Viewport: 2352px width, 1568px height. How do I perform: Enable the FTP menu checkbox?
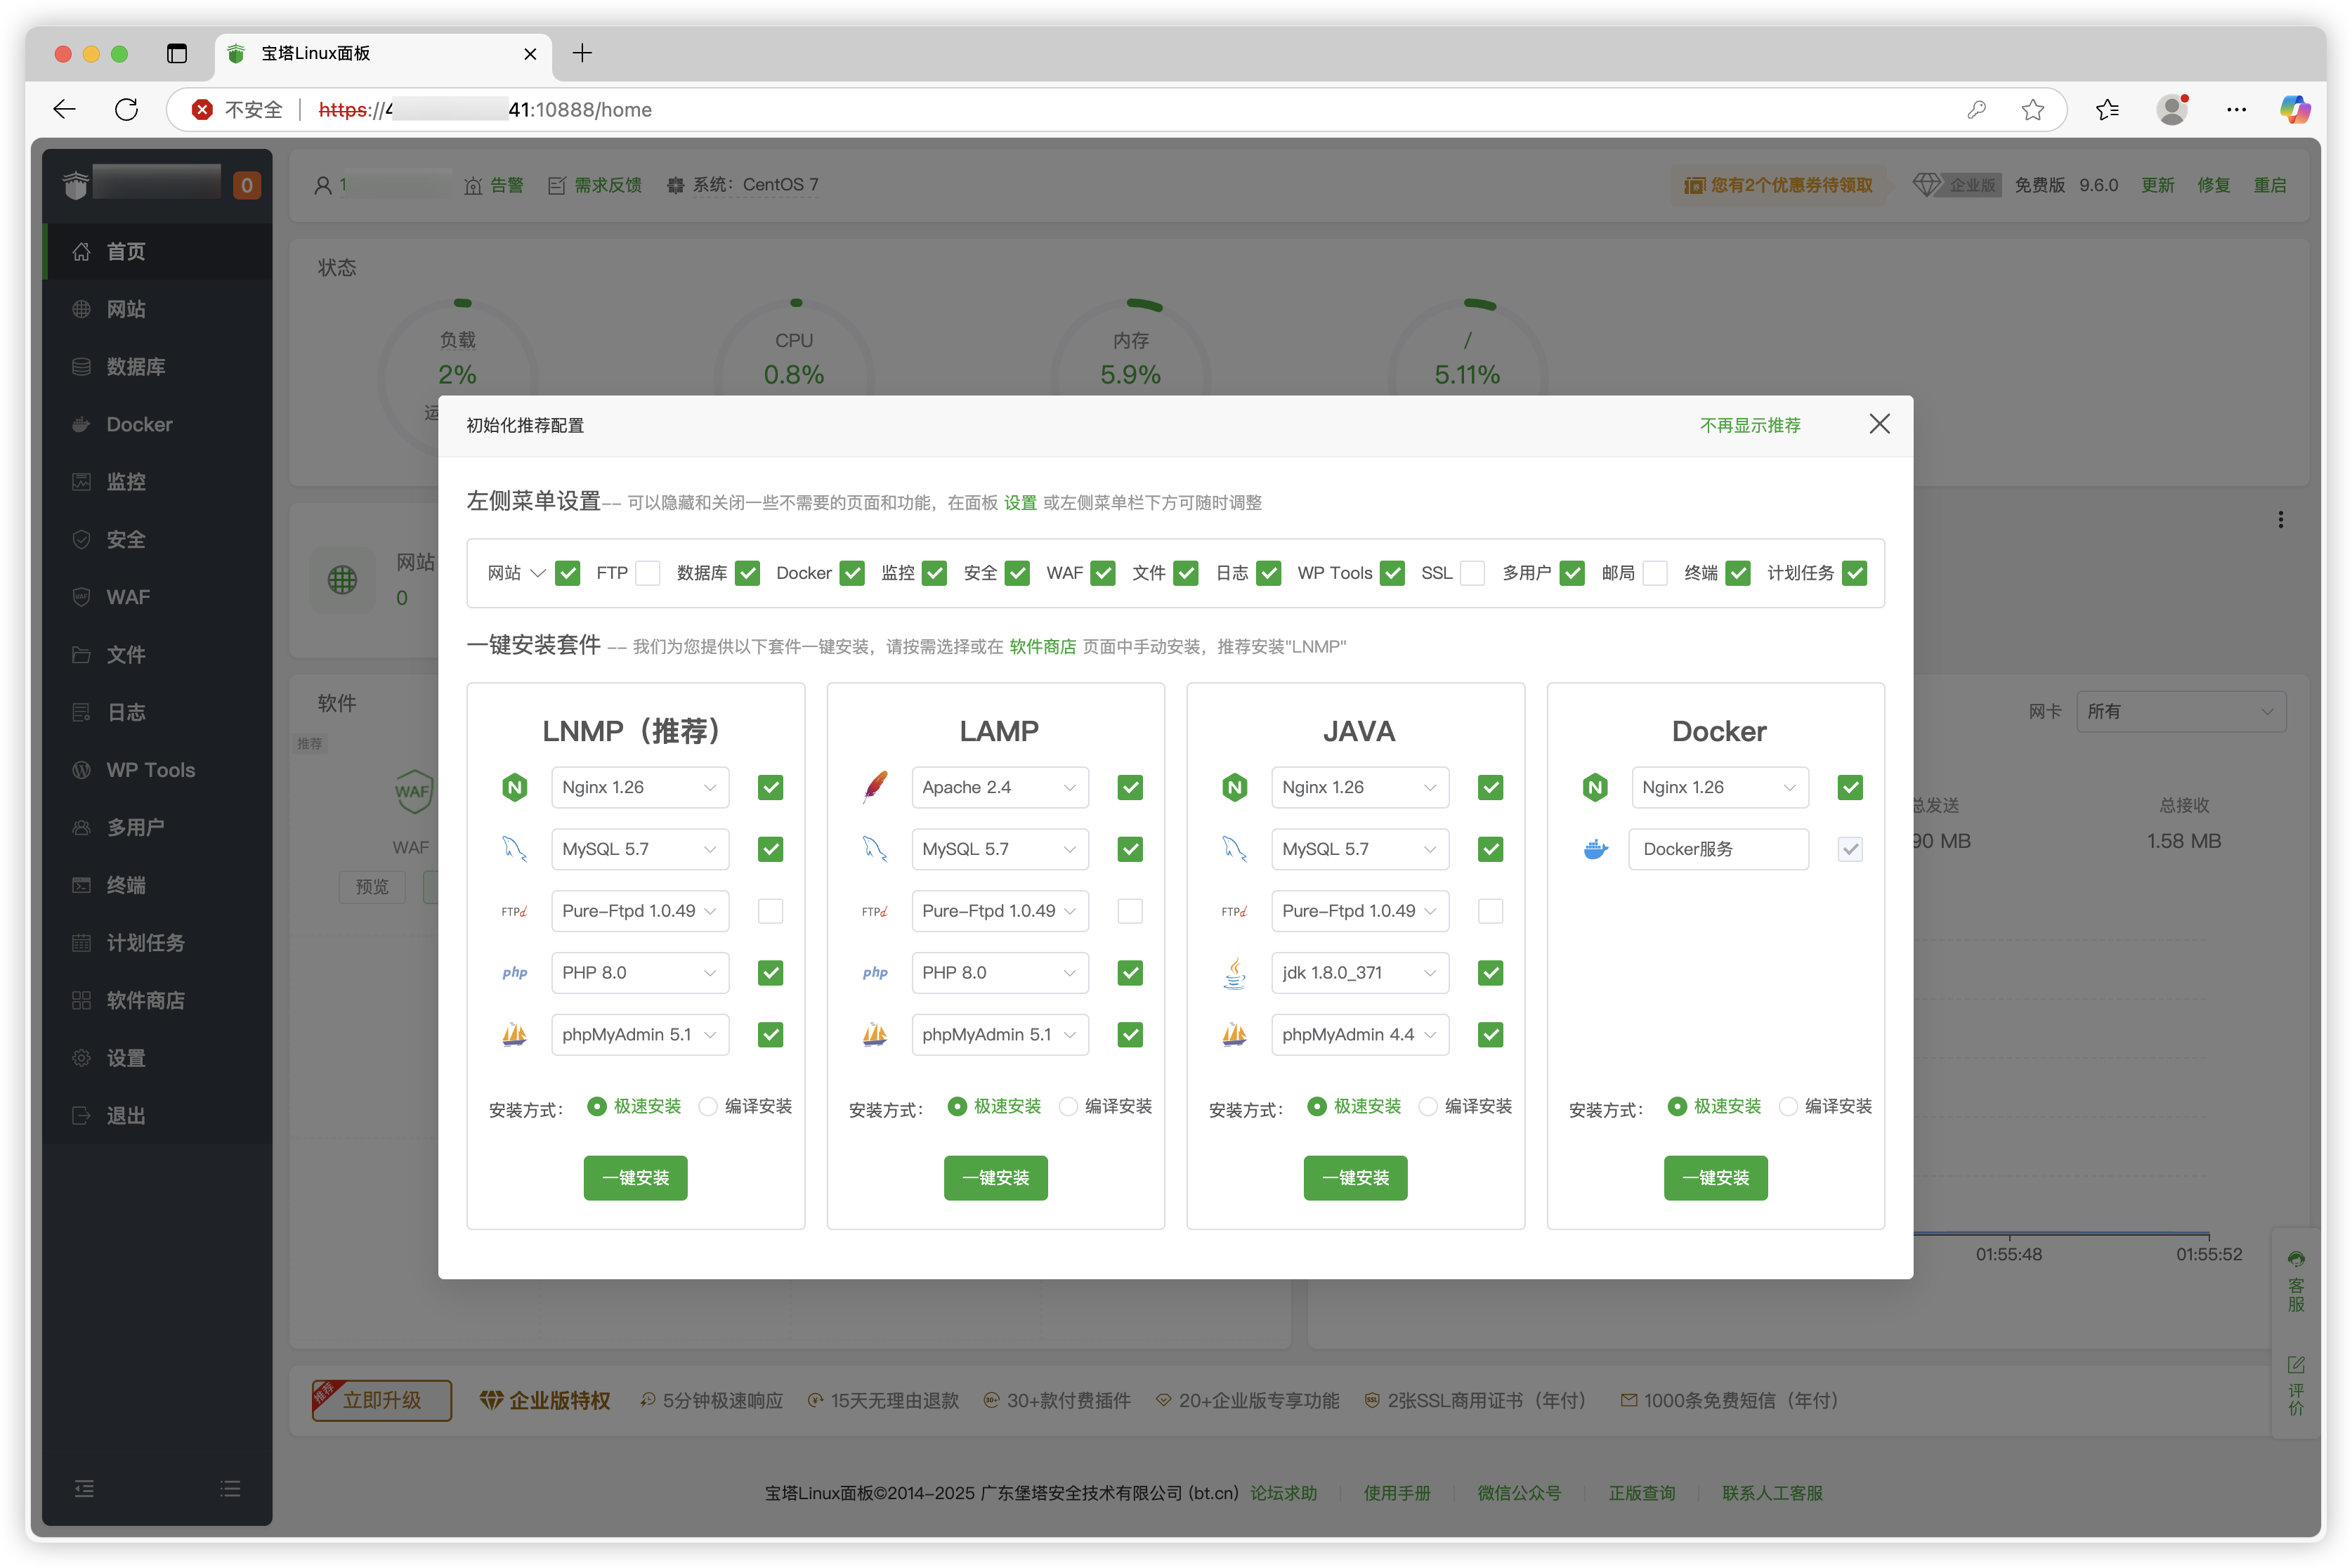click(x=648, y=573)
